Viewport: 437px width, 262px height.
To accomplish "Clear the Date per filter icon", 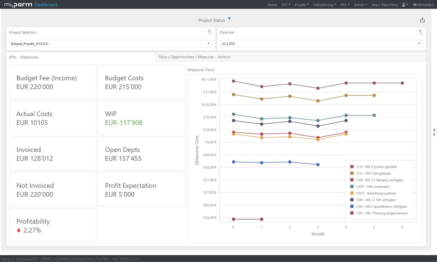I will coord(420,33).
